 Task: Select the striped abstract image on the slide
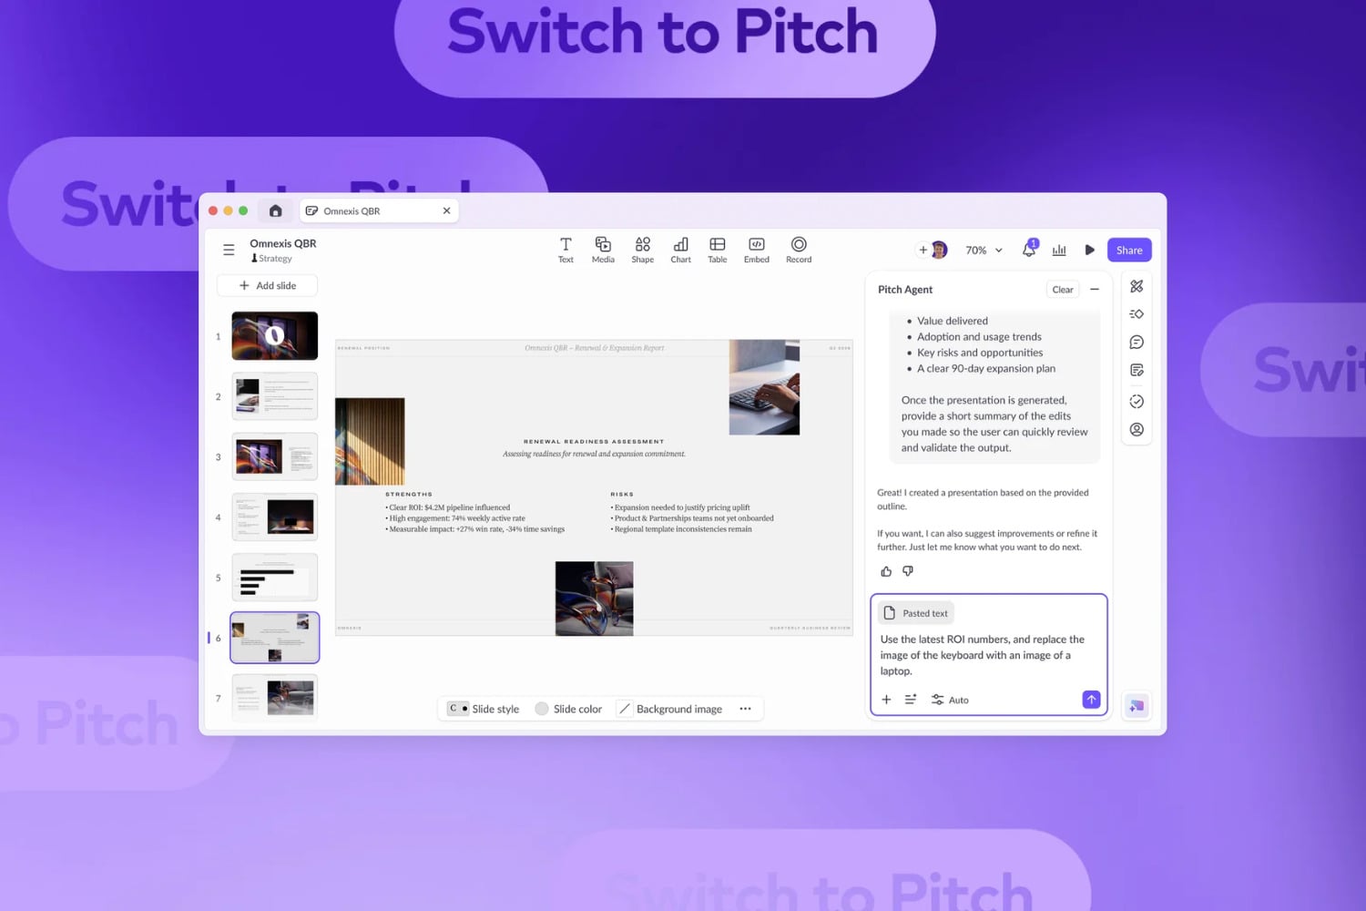pyautogui.click(x=370, y=441)
